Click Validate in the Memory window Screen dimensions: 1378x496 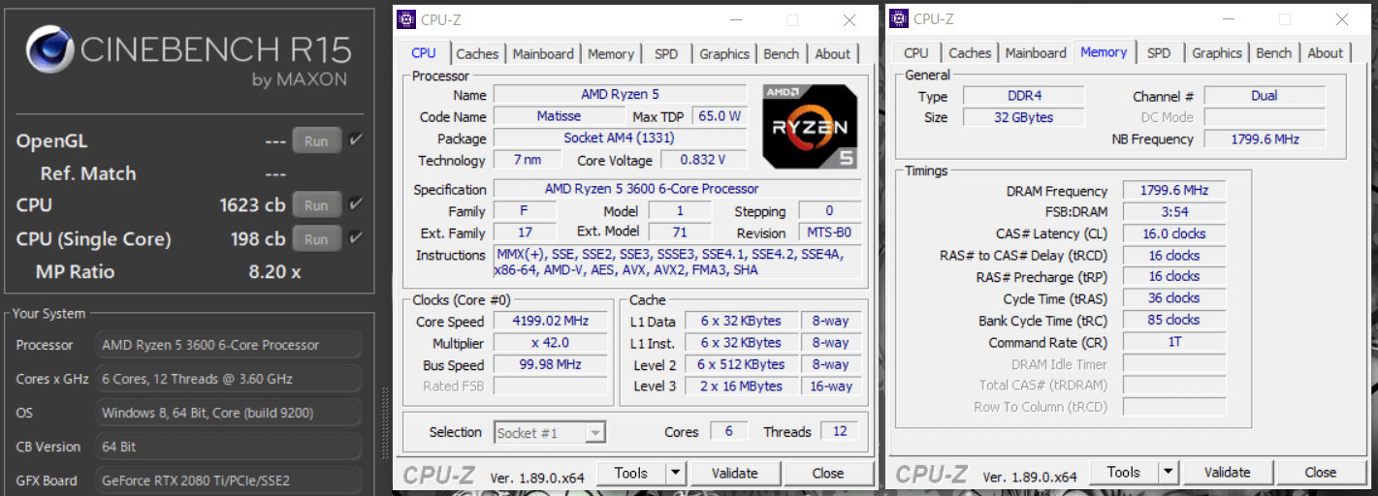click(x=1227, y=472)
